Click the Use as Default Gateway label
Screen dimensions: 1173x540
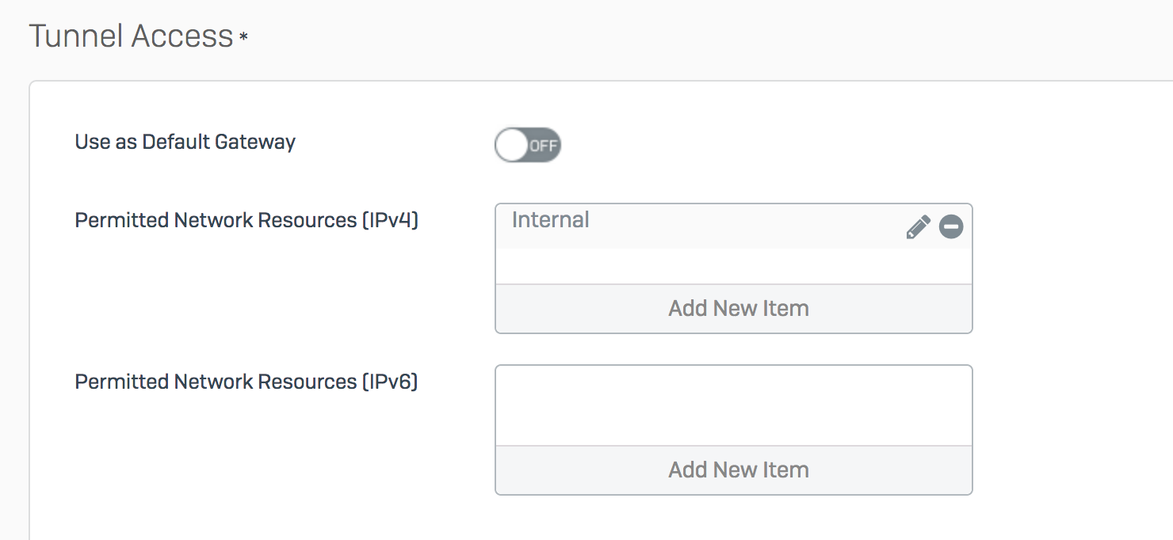(185, 143)
